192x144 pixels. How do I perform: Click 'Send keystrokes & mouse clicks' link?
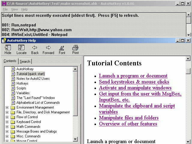[134, 82]
